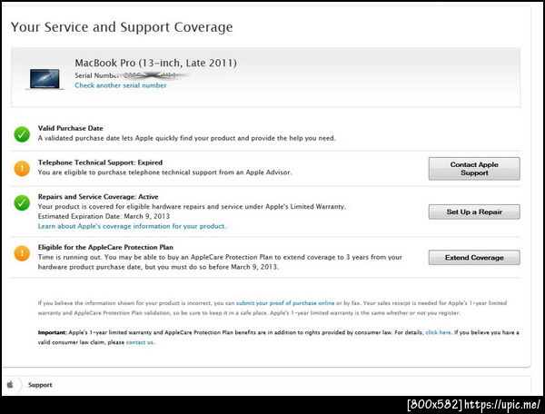Open the Support breadcrumb link
The height and width of the screenshot is (414, 545).
click(40, 385)
